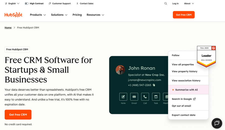
Task: Click the Note icon on contact card
Action: pyautogui.click(x=123, y=97)
